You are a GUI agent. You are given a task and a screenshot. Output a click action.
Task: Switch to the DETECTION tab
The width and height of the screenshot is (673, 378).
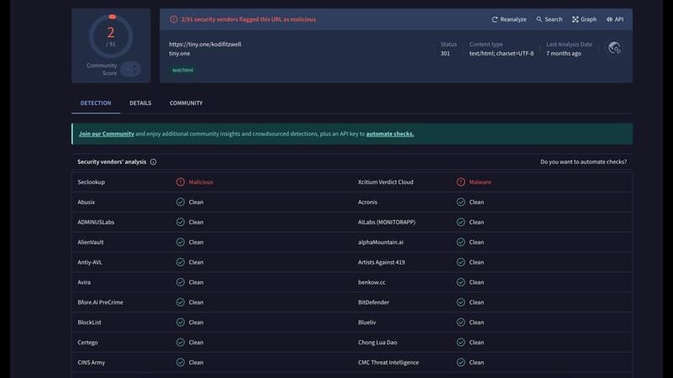point(96,102)
